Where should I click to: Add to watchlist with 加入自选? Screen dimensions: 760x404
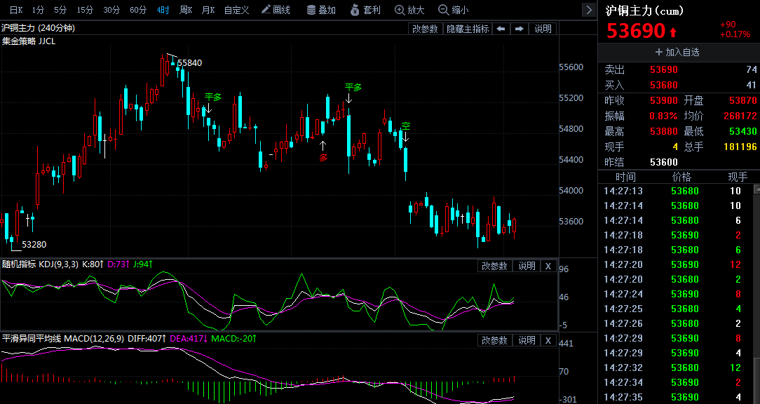coord(677,52)
